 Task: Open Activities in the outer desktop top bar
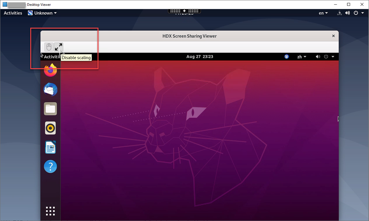pyautogui.click(x=13, y=13)
